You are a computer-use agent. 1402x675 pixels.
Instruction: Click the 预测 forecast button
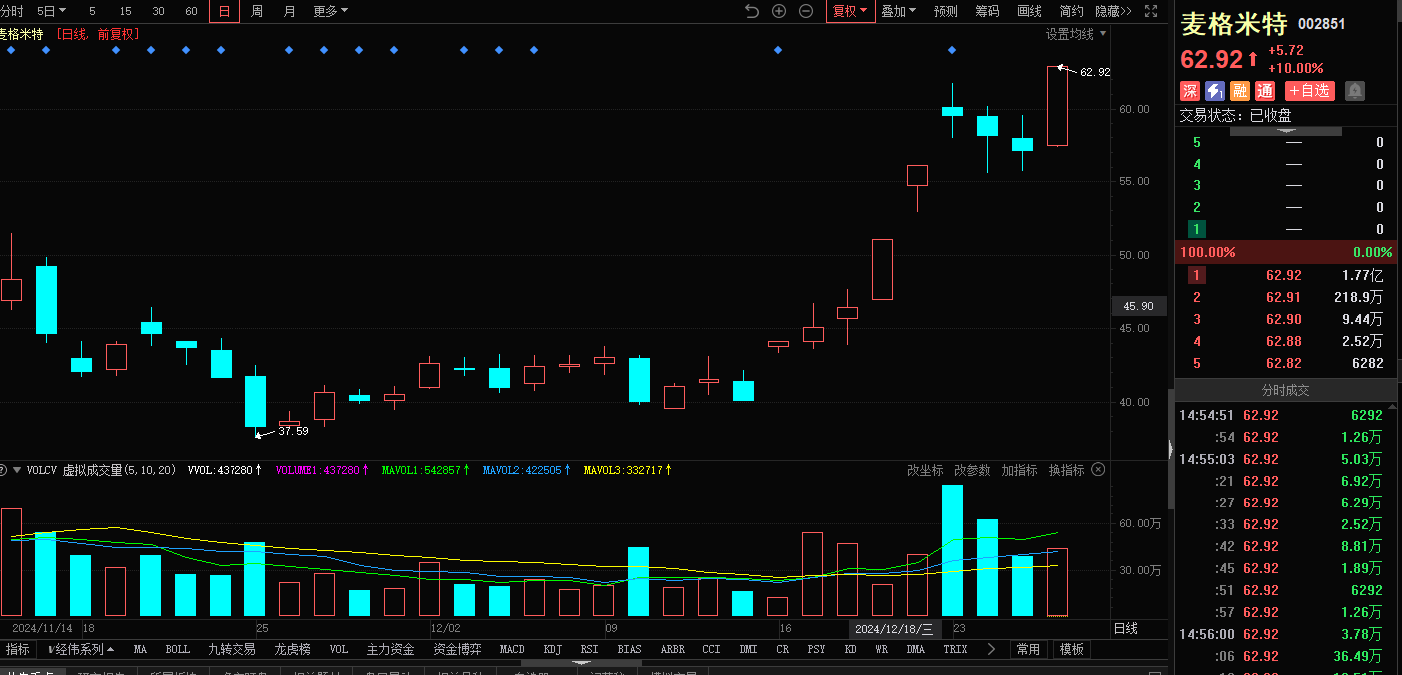click(945, 11)
